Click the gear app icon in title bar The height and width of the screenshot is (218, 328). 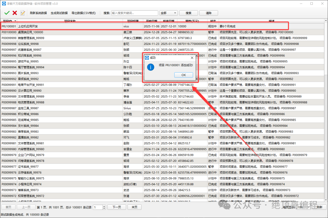[4, 4]
